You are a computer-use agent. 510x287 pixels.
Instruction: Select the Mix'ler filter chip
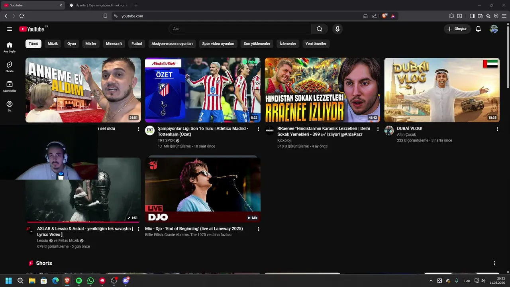[91, 44]
